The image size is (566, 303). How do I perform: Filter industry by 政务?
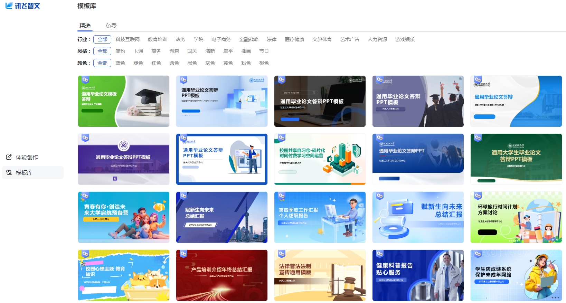(180, 39)
